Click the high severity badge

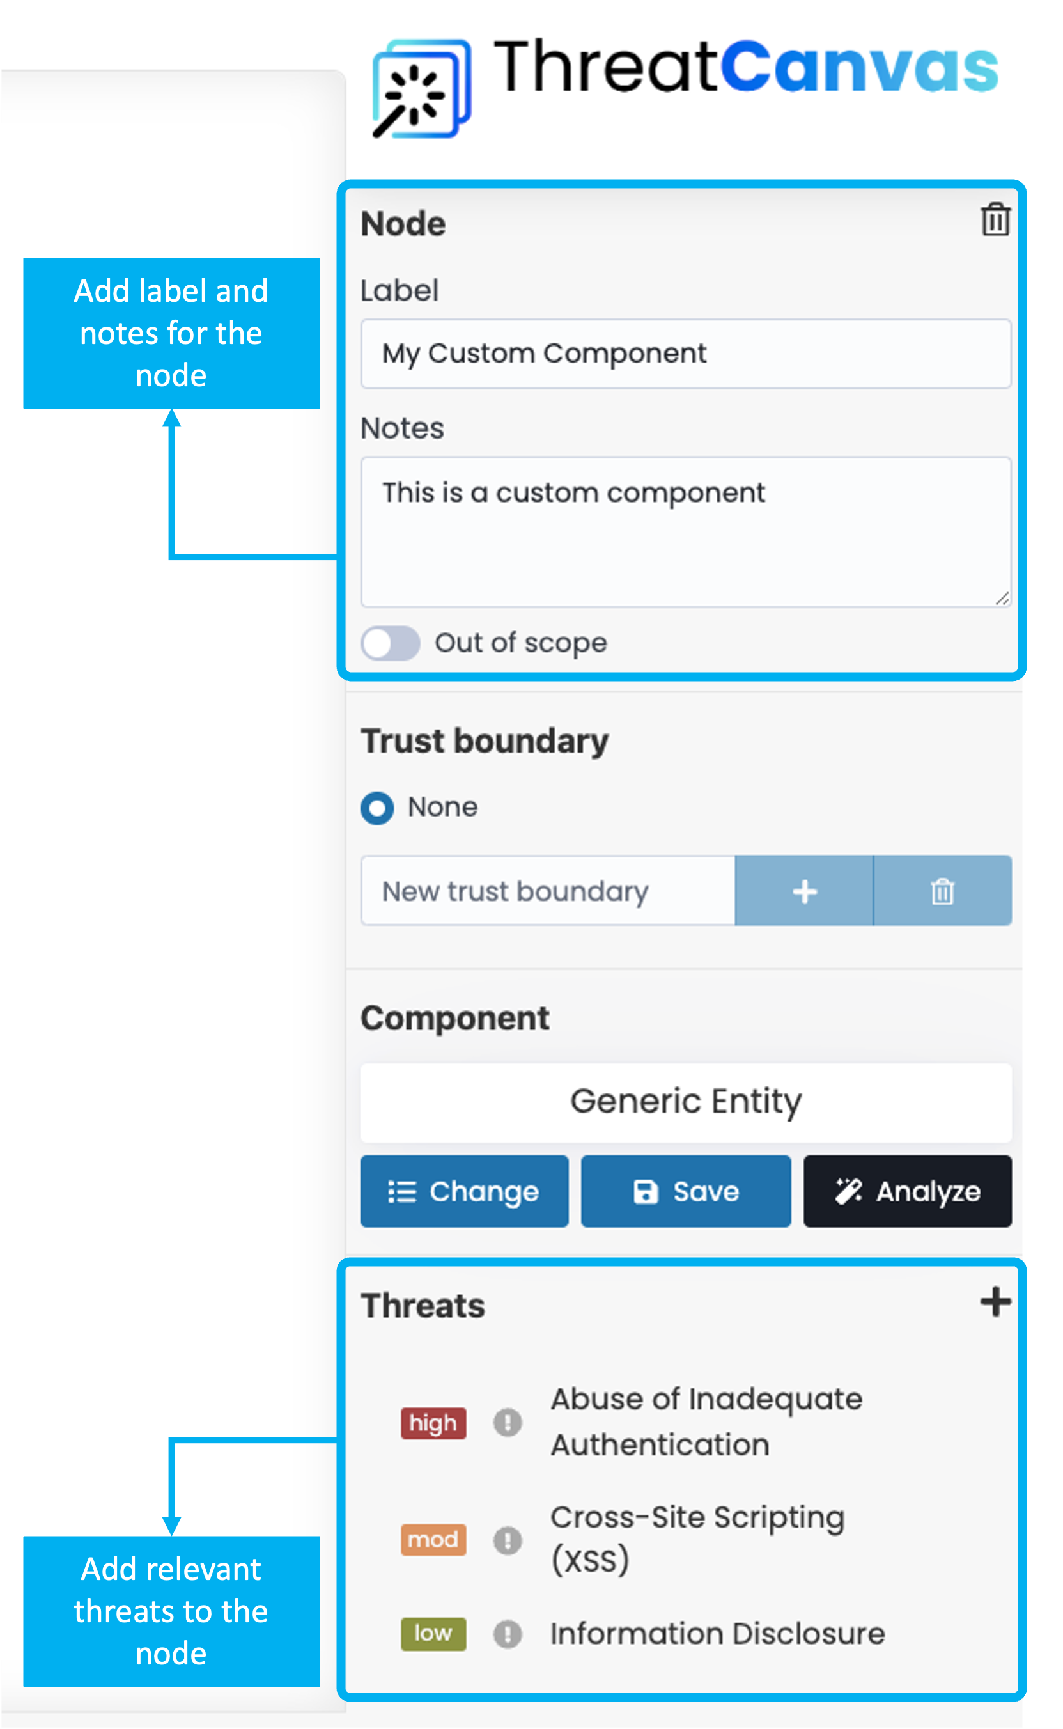[433, 1423]
